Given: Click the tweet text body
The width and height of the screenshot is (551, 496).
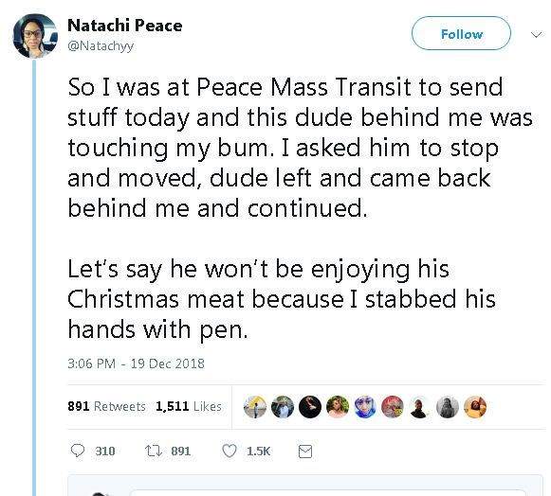Looking at the screenshot, I should 300,208.
